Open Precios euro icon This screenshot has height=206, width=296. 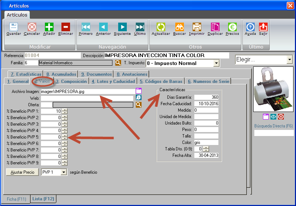(x=232, y=27)
